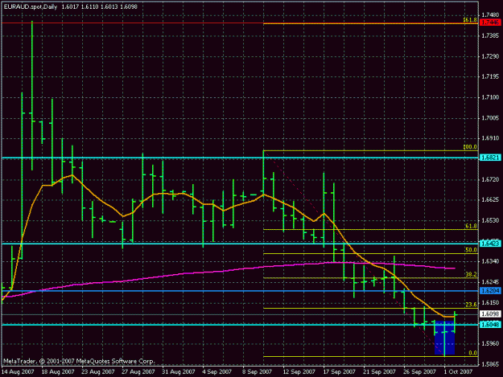Click the 1.7005 price axis label
This screenshot has height=377, width=503.
pos(490,118)
